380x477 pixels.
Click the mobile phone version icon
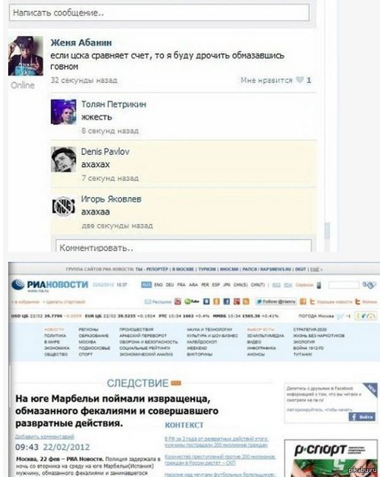click(319, 285)
